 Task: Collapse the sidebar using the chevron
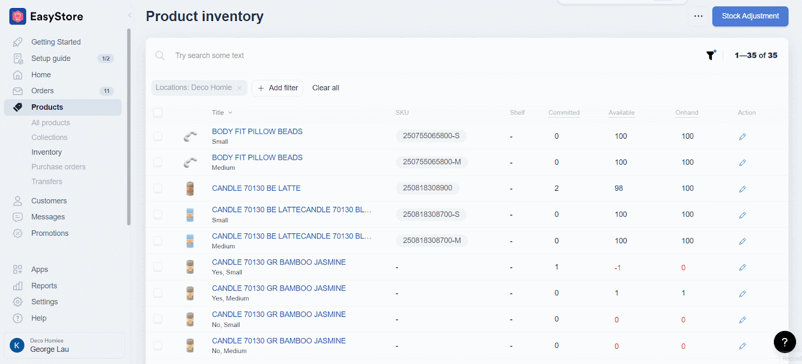130,15
